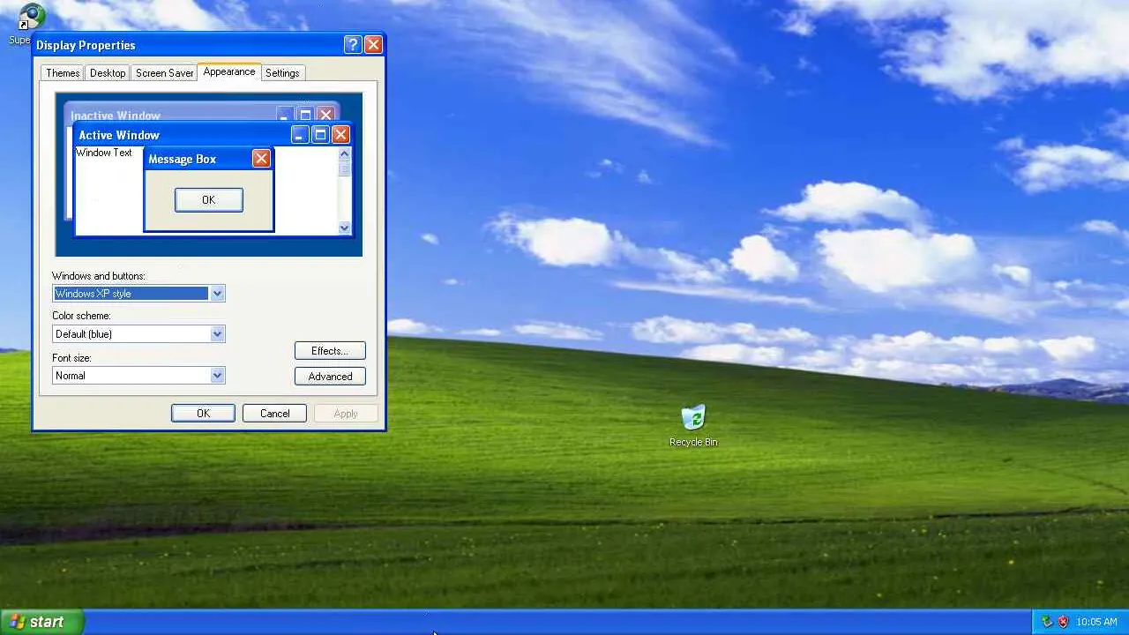This screenshot has height=635, width=1129.
Task: Click the Display Properties title text
Action: pos(86,45)
